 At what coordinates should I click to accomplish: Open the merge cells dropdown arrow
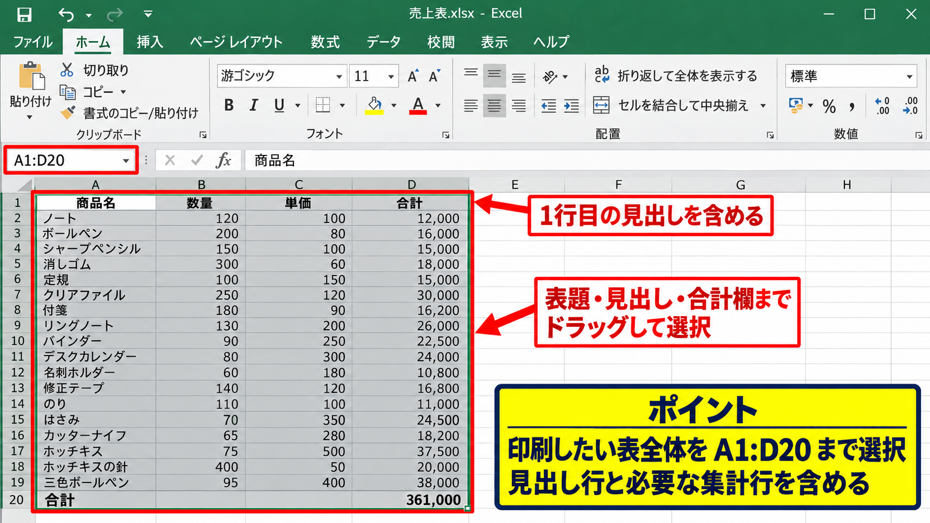point(763,106)
